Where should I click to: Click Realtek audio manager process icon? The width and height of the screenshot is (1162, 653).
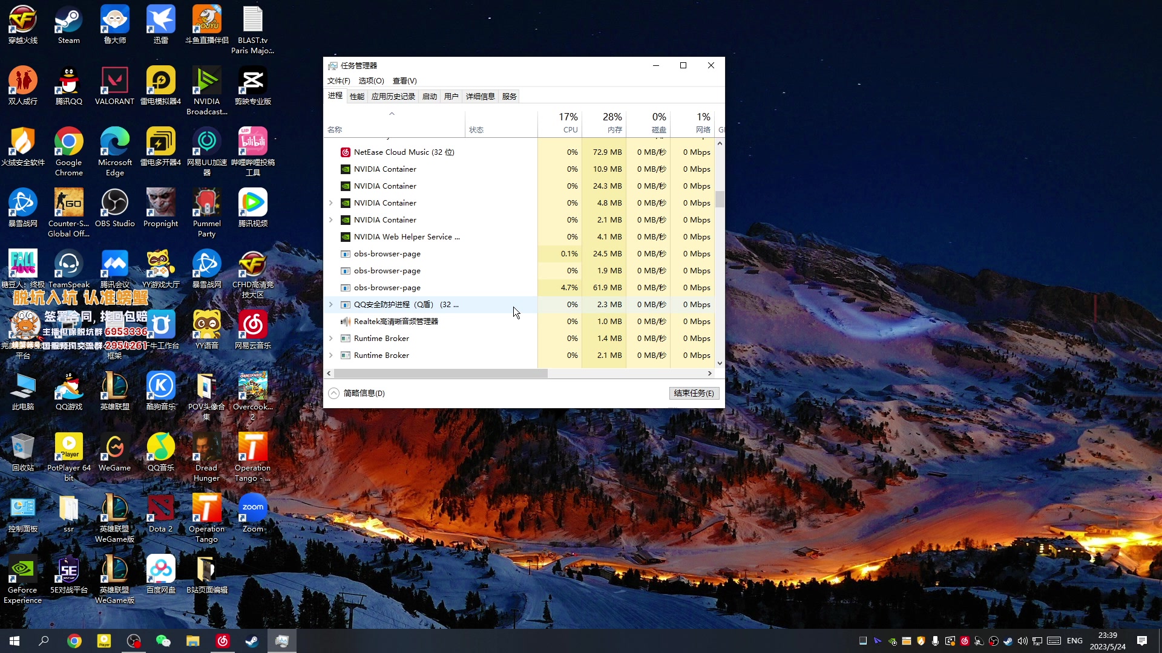click(346, 322)
